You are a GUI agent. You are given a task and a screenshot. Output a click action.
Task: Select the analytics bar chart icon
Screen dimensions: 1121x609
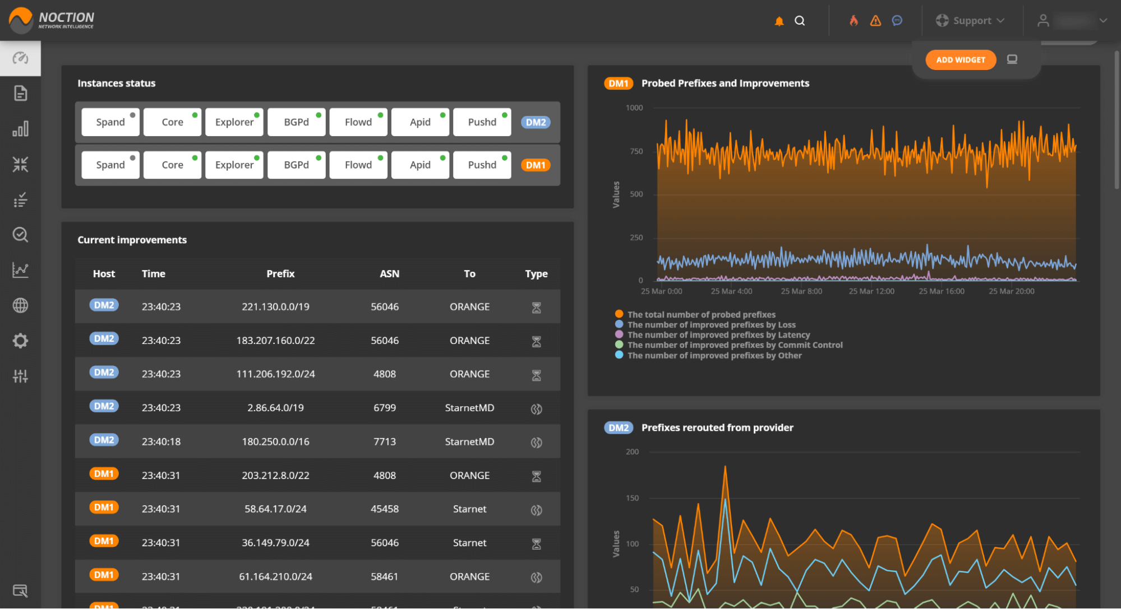point(20,129)
